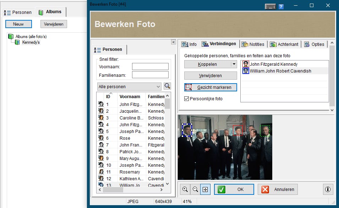The width and height of the screenshot is (339, 208).
Task: Click the down arrow of Verbindingen panel scrollbar
Action: click(332, 110)
